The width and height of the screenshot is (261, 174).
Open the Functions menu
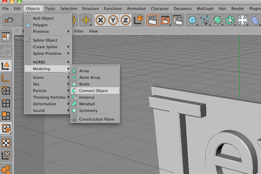pyautogui.click(x=113, y=9)
